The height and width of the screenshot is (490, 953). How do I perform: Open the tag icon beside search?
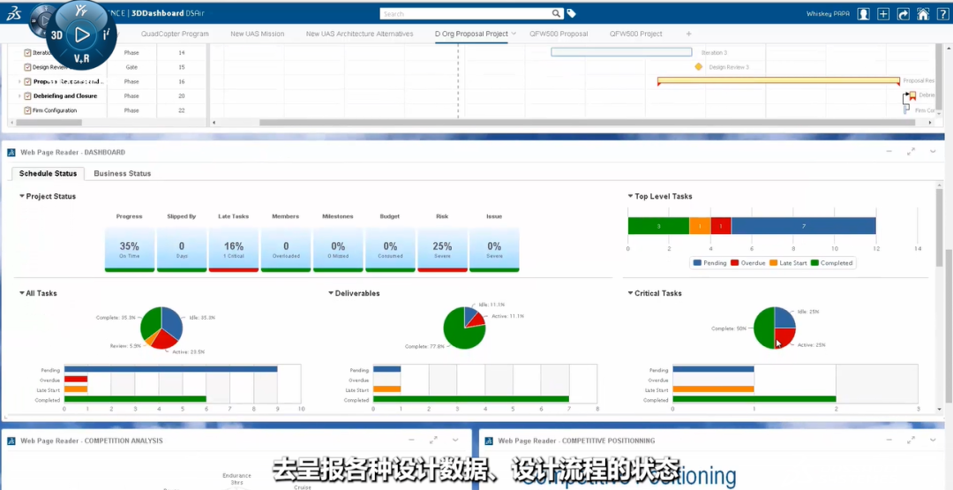point(571,14)
